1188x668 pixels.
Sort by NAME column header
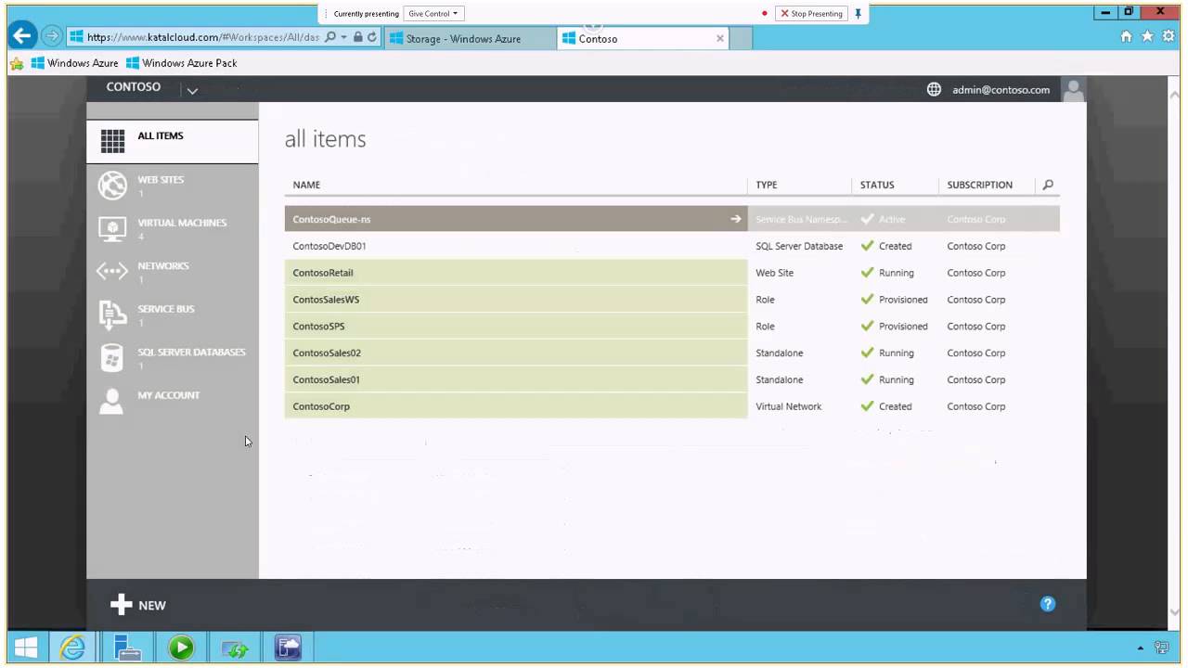coord(306,185)
